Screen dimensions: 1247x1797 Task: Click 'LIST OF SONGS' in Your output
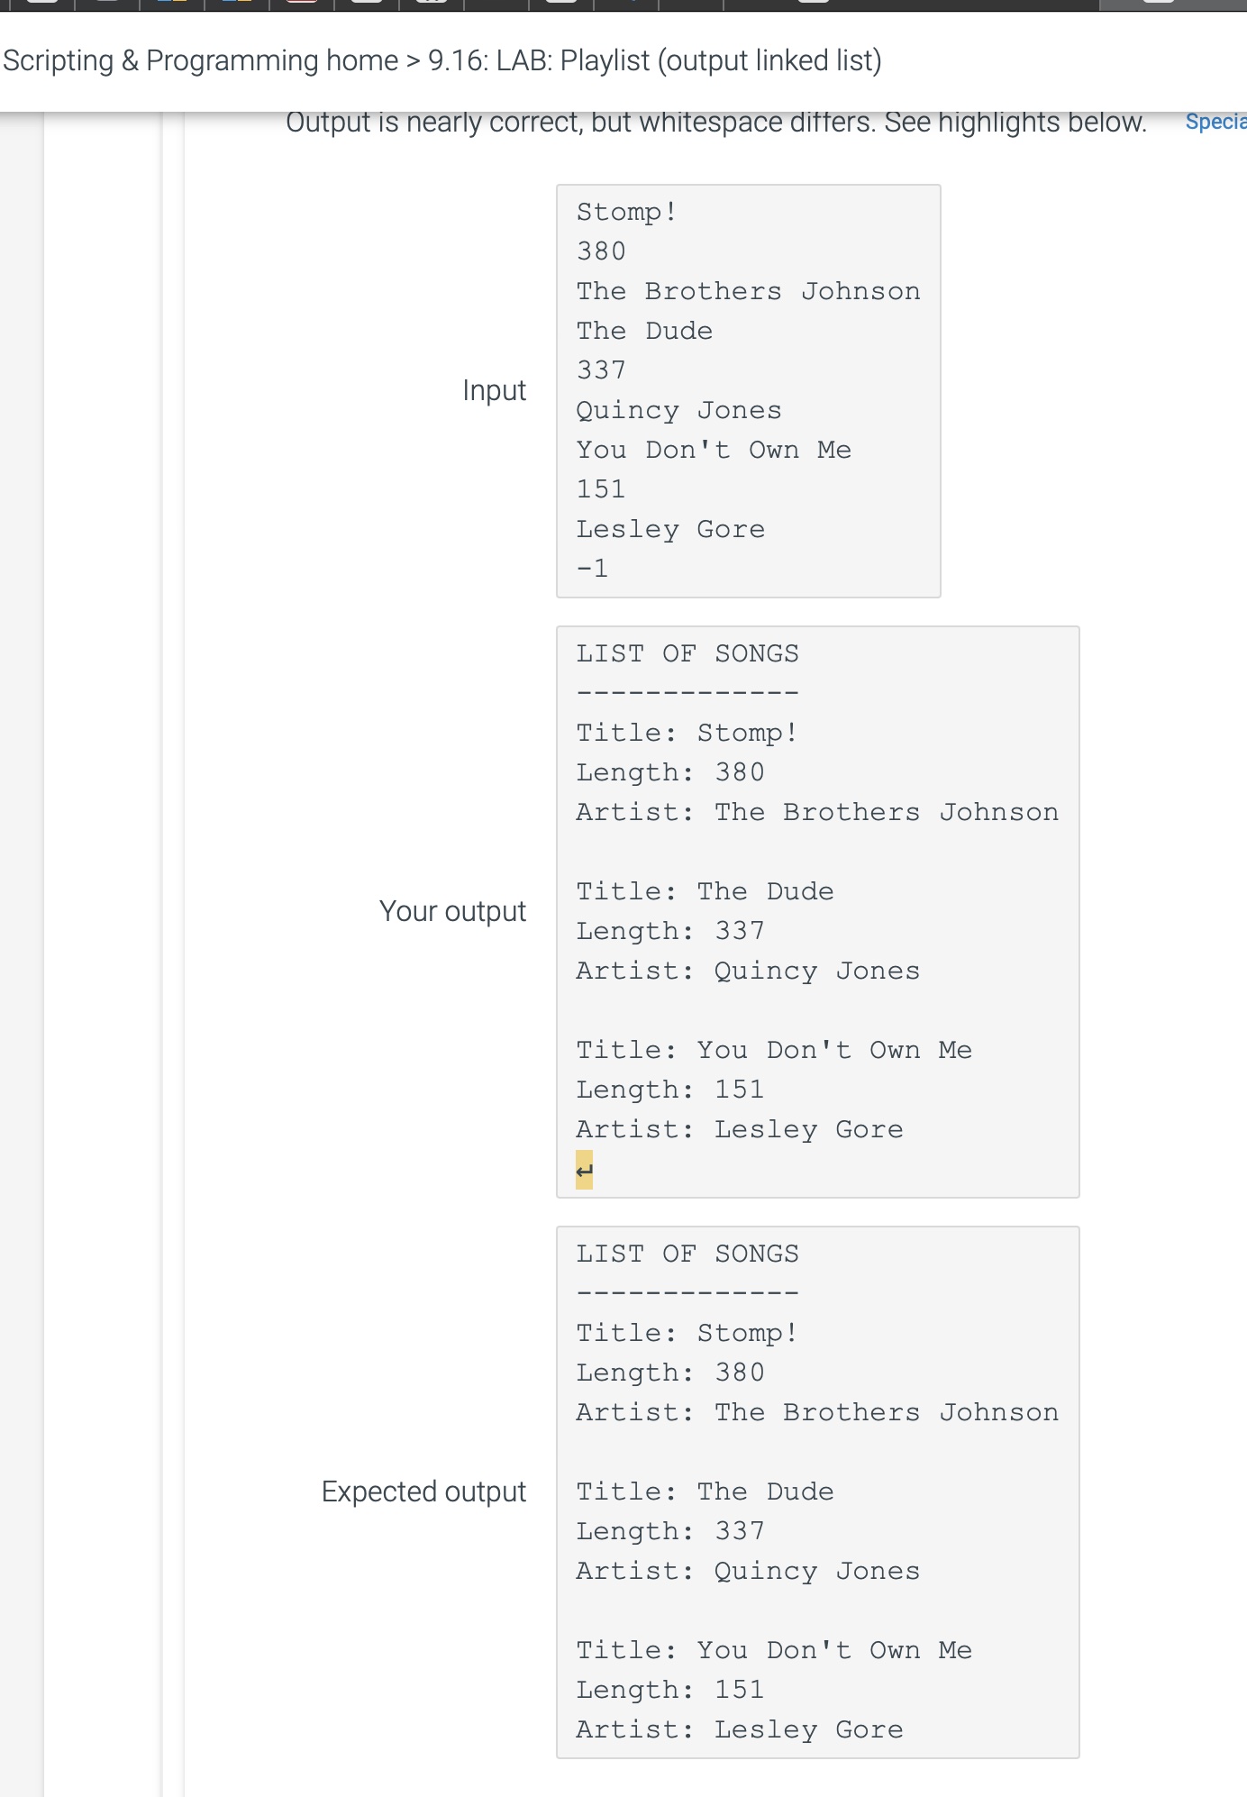[x=687, y=653]
